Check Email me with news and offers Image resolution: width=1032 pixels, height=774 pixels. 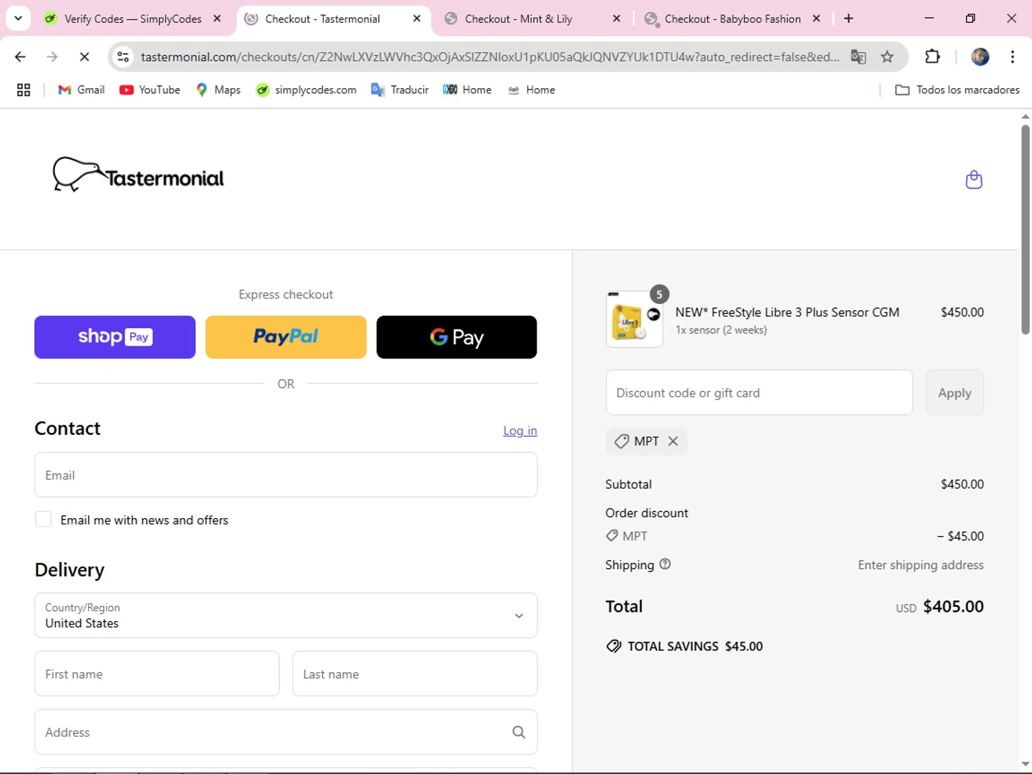[x=43, y=519]
